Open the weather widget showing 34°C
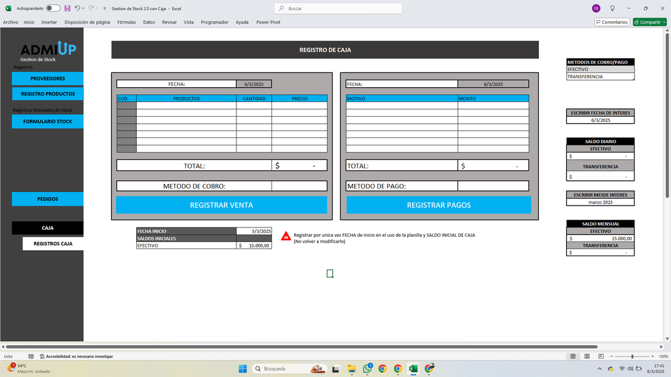 pyautogui.click(x=28, y=368)
